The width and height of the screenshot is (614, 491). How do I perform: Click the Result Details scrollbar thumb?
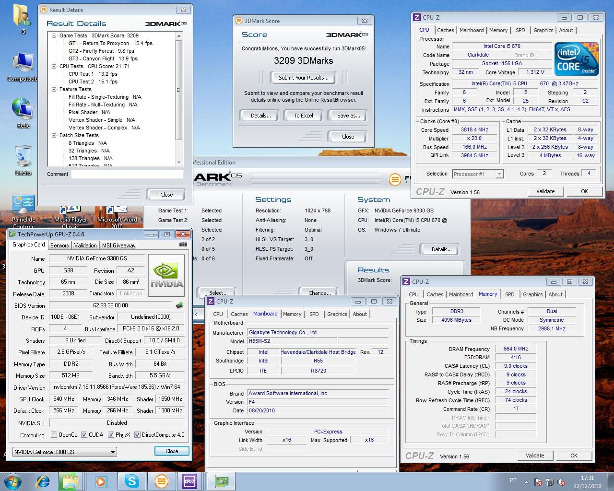pyautogui.click(x=179, y=90)
